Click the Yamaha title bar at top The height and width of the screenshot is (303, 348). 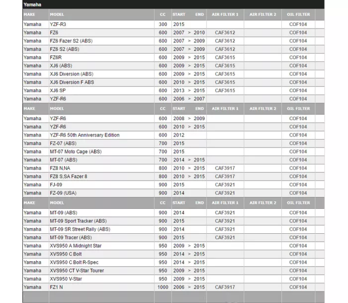[x=173, y=4]
